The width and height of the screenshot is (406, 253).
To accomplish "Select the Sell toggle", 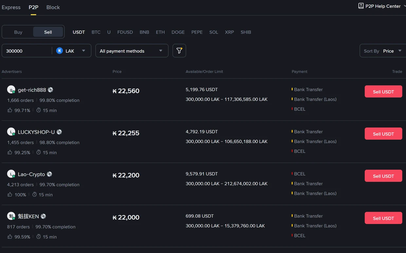I will click(48, 32).
